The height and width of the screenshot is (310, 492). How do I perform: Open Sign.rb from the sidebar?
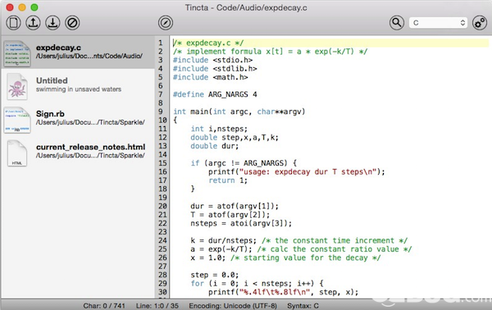[x=78, y=118]
